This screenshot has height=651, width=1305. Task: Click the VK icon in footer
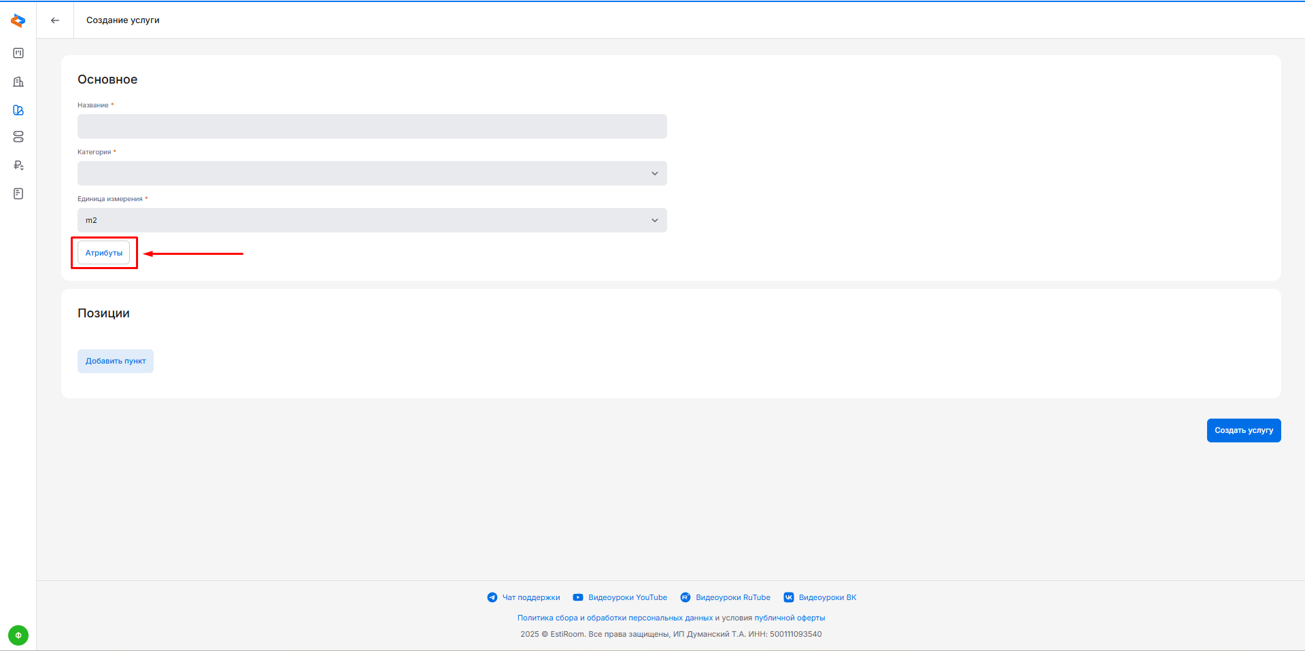[789, 597]
